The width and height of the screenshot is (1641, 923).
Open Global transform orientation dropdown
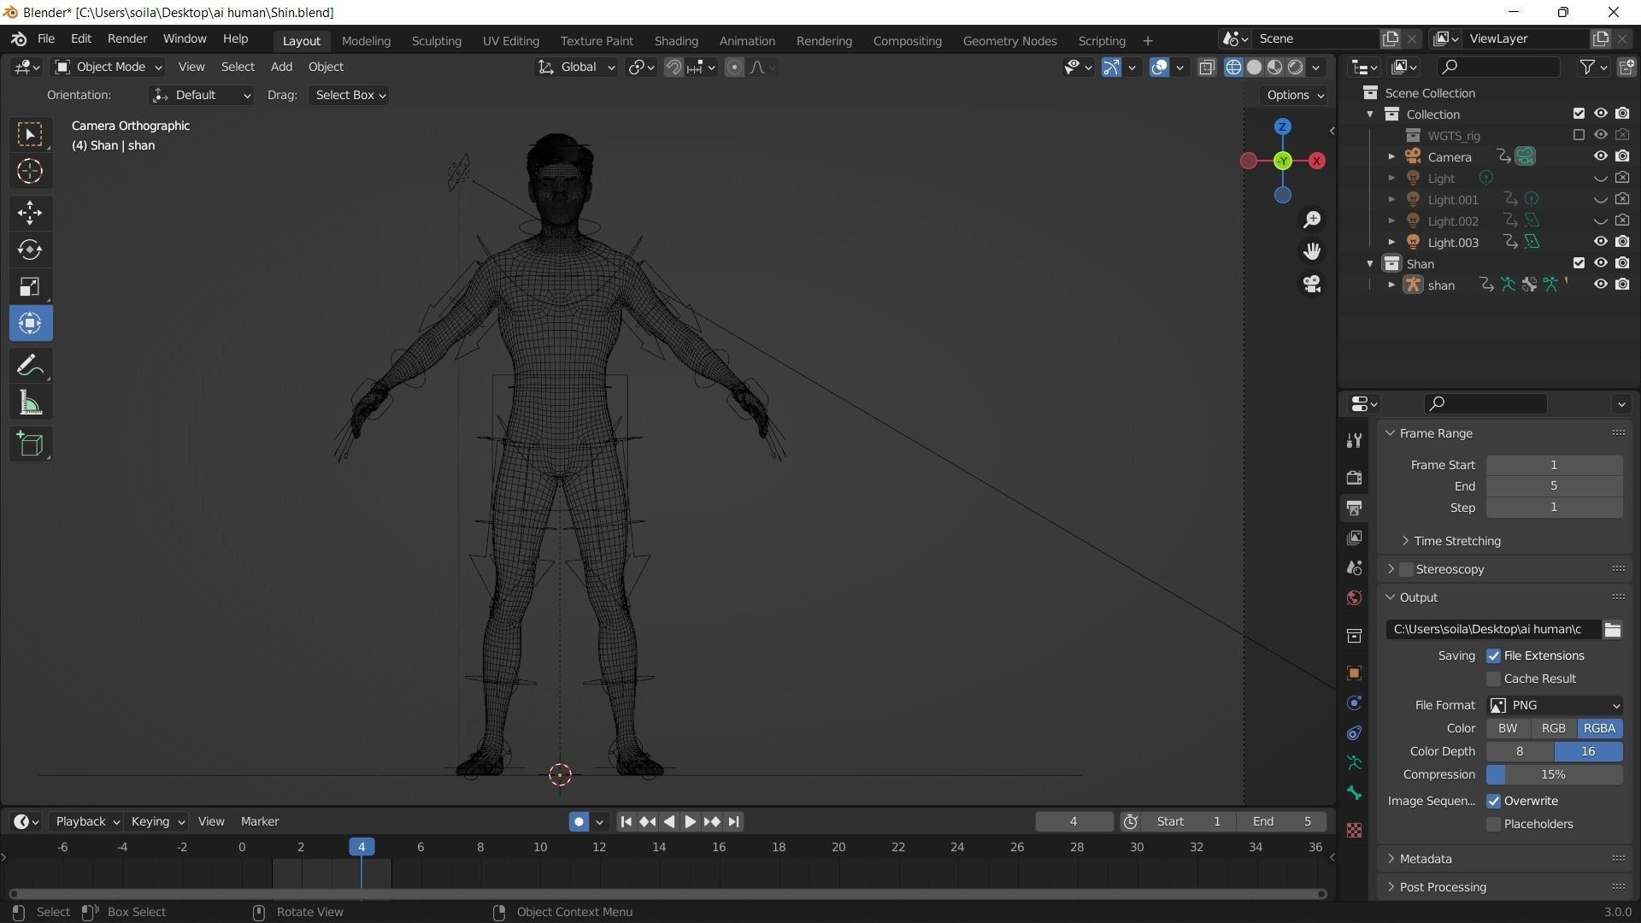coord(576,67)
